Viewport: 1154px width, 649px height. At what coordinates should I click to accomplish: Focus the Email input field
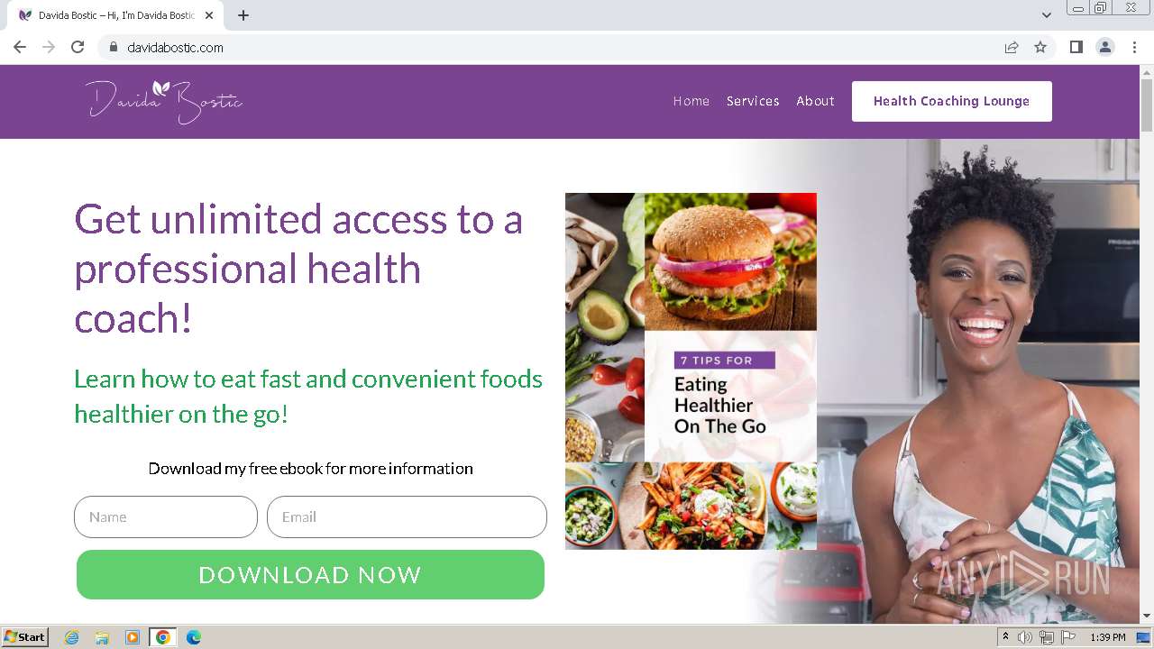(407, 516)
